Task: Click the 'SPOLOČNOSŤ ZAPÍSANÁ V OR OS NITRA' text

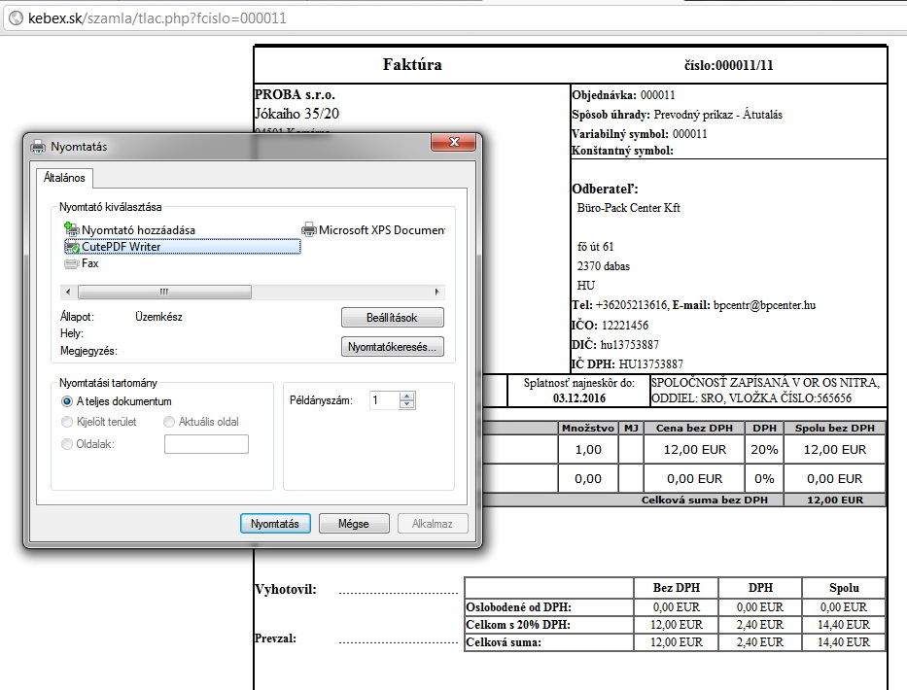Action: pyautogui.click(x=765, y=382)
